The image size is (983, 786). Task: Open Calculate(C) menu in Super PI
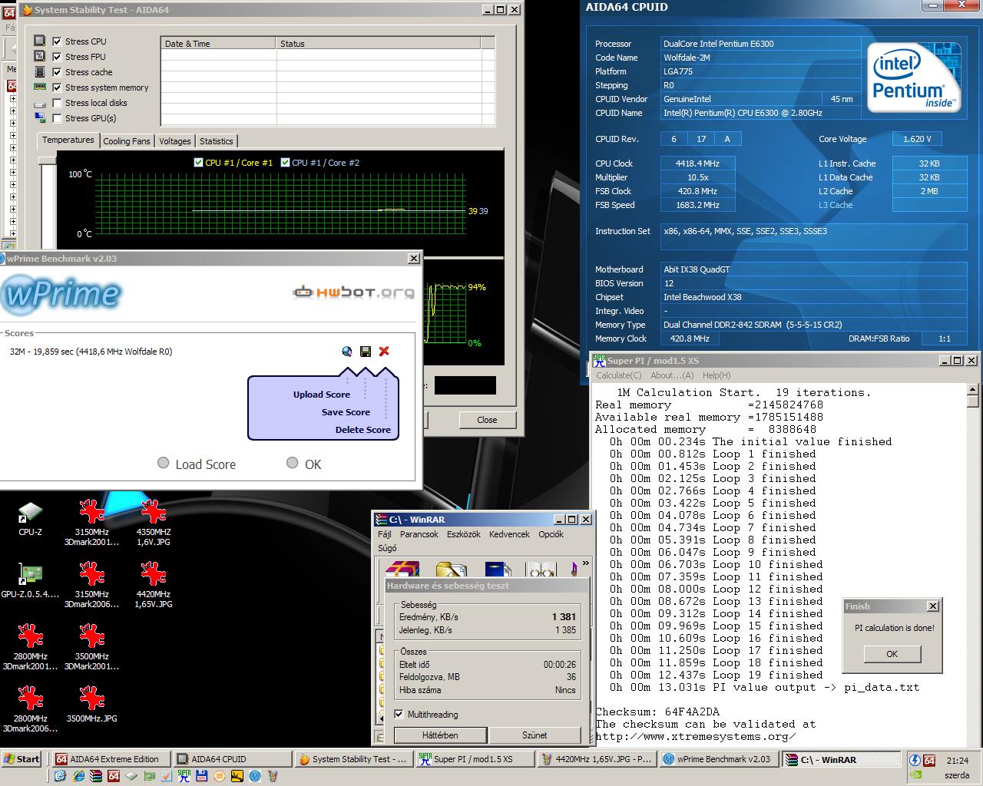(x=619, y=375)
